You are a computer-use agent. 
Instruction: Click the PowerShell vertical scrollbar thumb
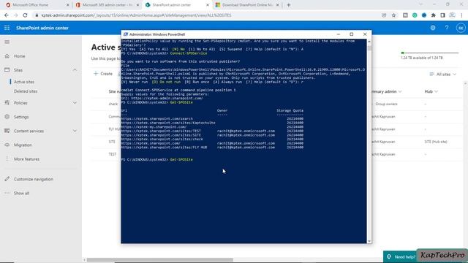(369, 47)
